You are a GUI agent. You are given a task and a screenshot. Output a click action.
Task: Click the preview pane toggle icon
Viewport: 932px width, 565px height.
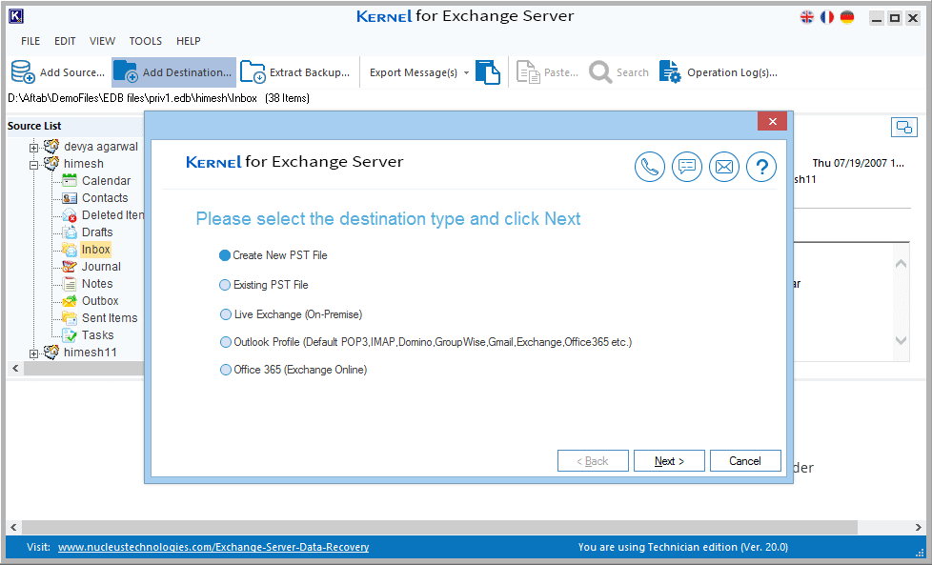(904, 127)
